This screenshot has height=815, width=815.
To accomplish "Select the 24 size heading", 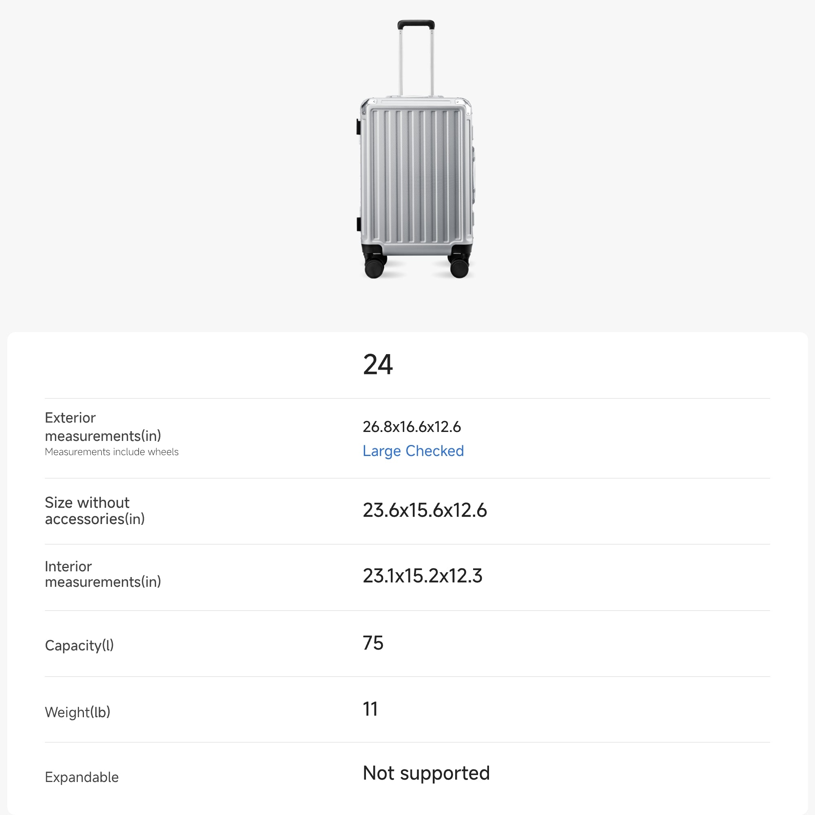I will pyautogui.click(x=378, y=364).
